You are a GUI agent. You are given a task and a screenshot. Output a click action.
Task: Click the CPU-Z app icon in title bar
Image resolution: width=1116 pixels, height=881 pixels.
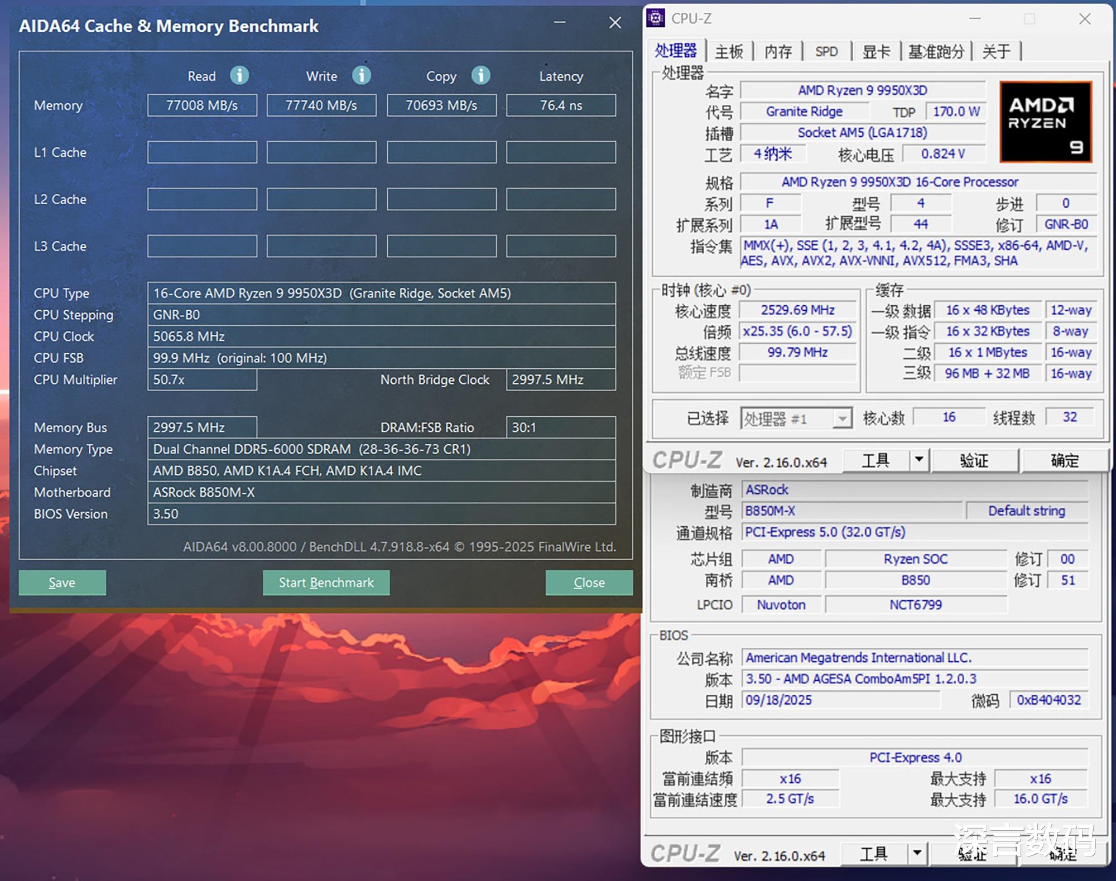[x=656, y=18]
